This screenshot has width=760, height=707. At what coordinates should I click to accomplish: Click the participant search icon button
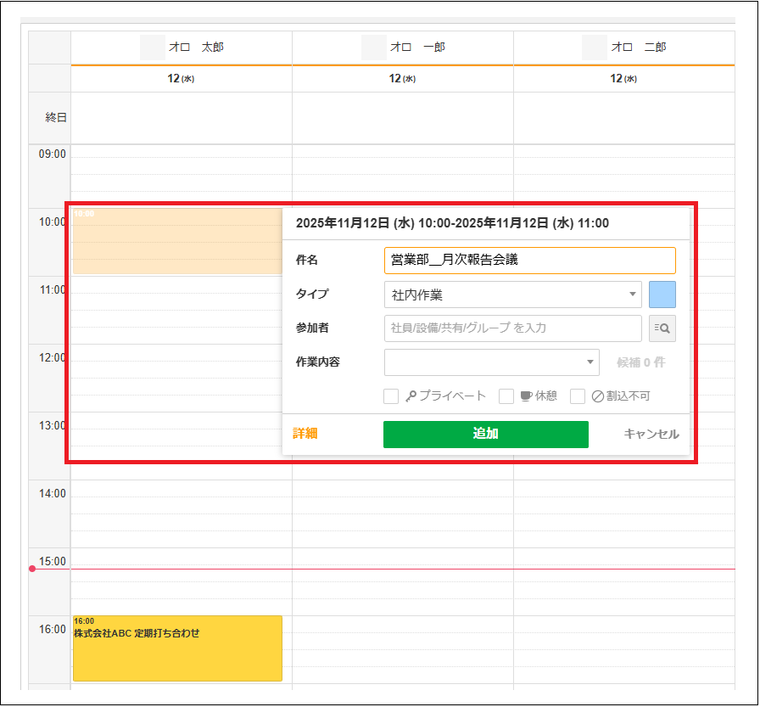point(662,328)
